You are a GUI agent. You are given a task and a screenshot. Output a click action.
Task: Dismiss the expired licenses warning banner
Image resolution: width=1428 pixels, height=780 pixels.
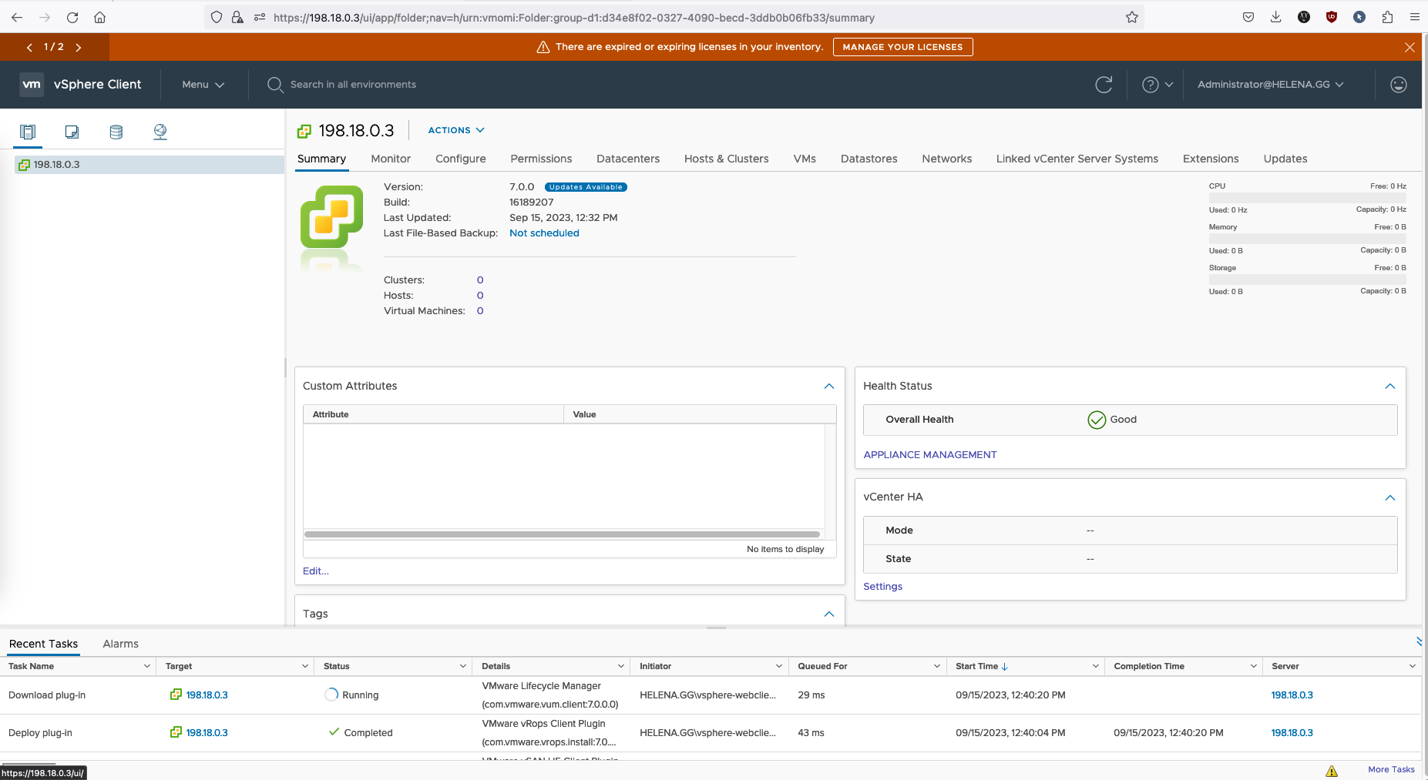1409,47
